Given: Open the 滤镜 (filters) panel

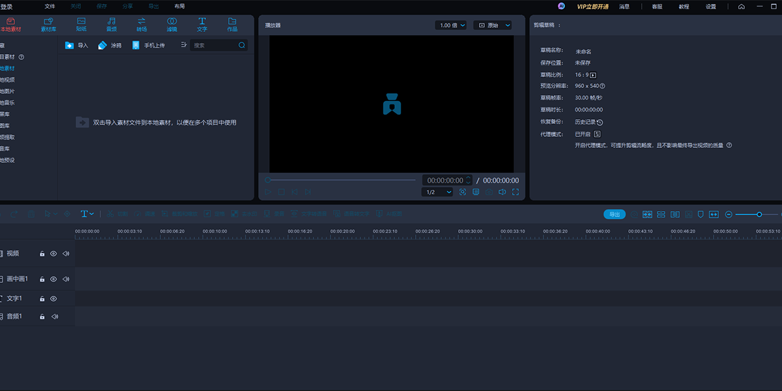Looking at the screenshot, I should (x=171, y=25).
